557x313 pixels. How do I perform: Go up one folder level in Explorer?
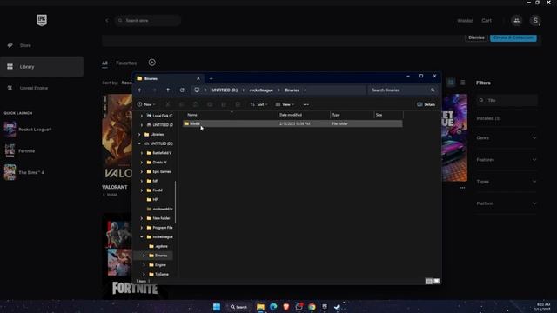168,90
